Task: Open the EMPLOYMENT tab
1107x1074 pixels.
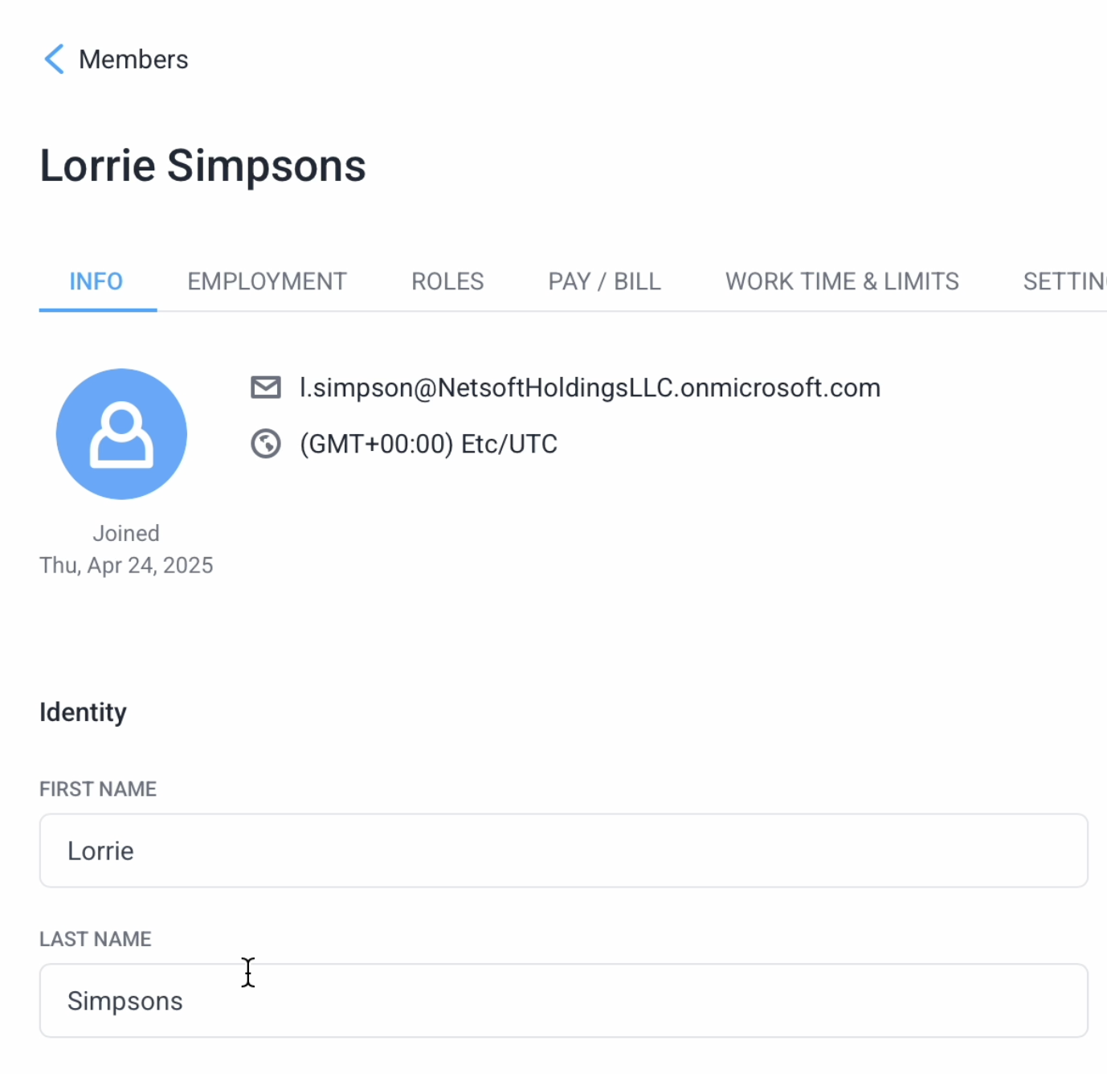Action: [x=267, y=281]
